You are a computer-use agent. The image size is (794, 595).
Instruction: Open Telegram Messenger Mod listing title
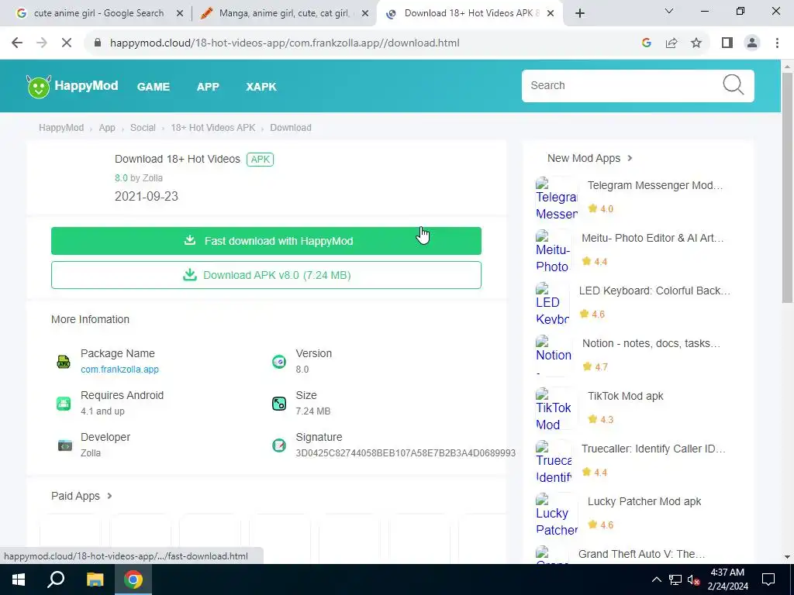(x=655, y=185)
